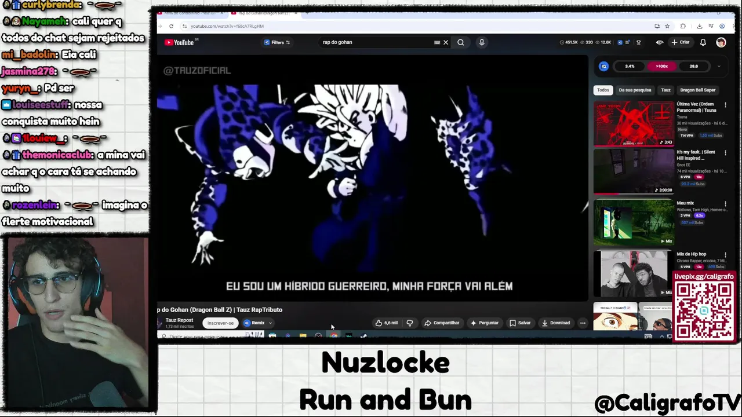742x417 pixels.
Task: Clear the search text with the X icon
Action: 446,42
